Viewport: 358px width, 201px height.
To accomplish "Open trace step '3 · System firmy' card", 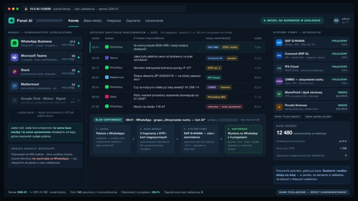I will pos(200,139).
